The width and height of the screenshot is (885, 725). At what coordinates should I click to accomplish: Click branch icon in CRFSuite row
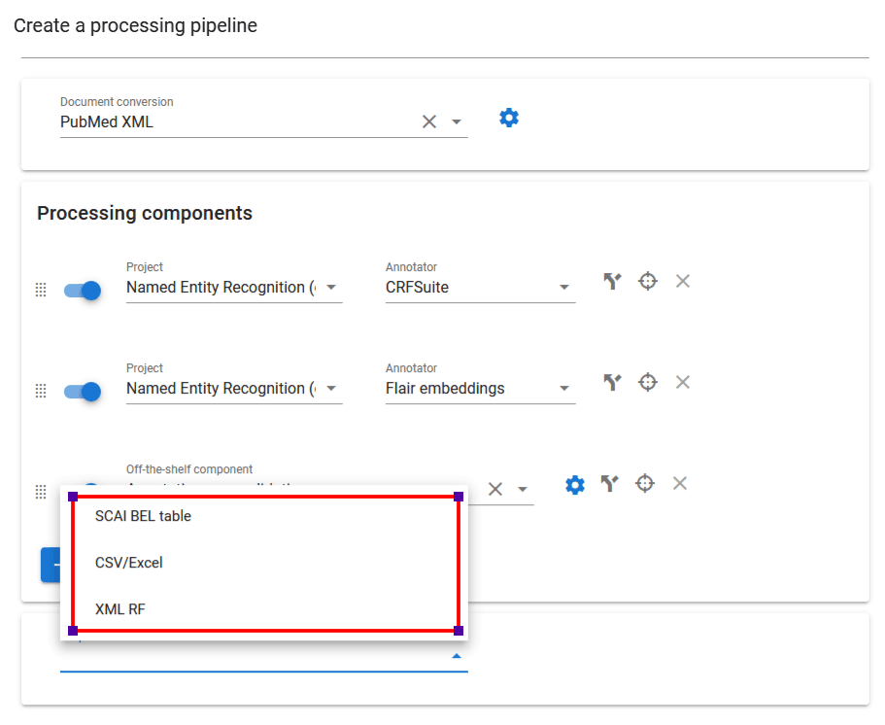pyautogui.click(x=612, y=282)
